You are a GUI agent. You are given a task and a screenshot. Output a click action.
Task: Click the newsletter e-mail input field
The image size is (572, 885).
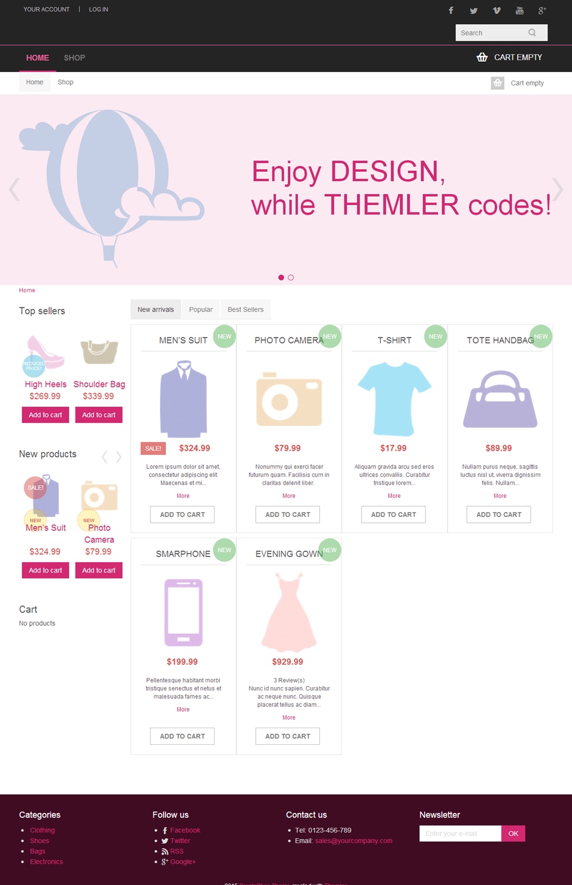click(x=460, y=834)
